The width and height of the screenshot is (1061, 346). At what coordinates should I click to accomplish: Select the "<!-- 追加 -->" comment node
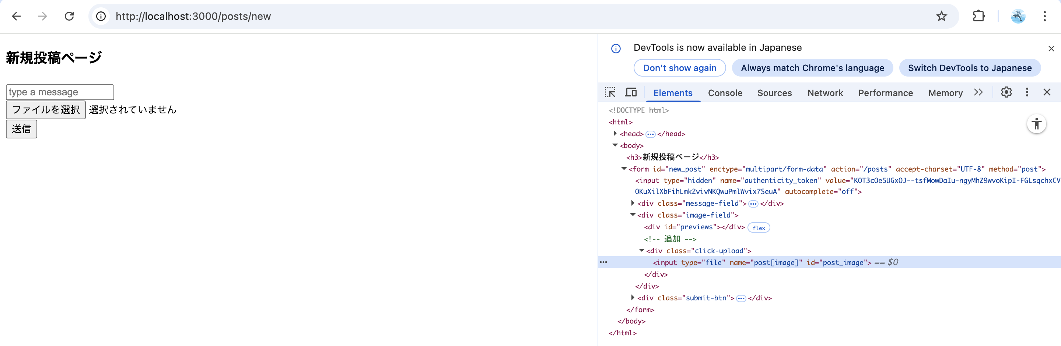[x=670, y=239]
